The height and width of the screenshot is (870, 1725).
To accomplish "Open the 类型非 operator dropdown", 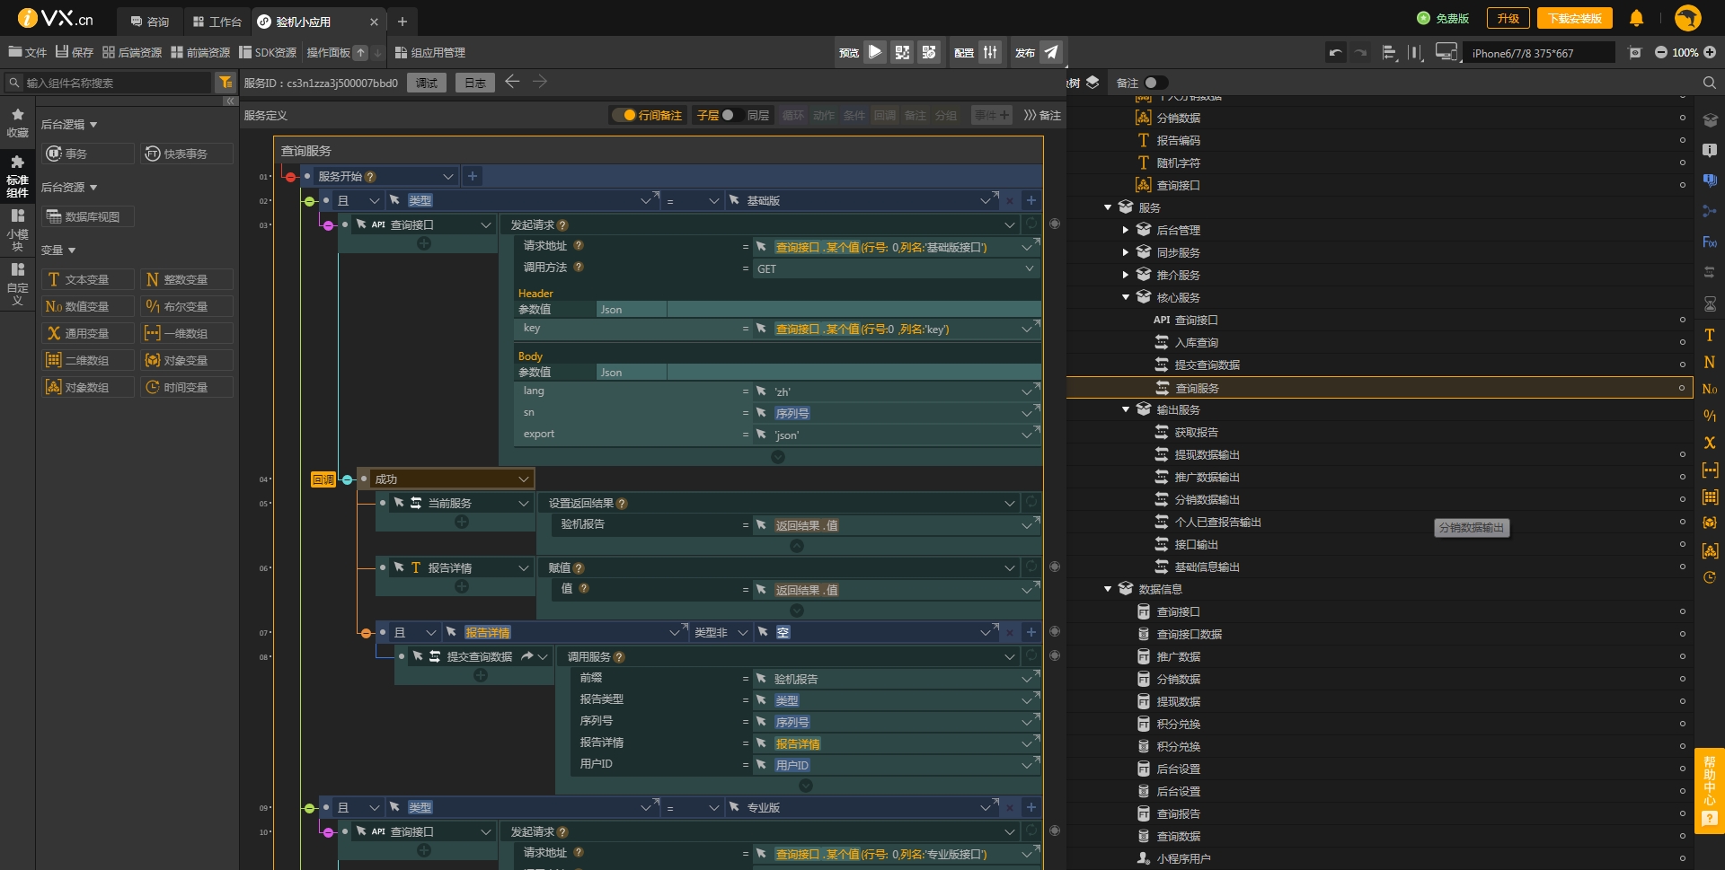I will (721, 632).
